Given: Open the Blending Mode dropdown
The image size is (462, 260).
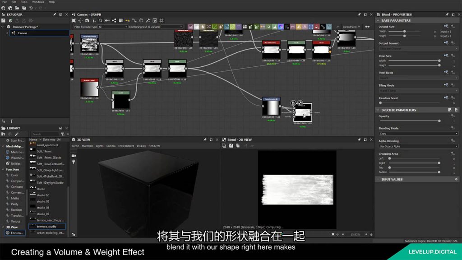Looking at the screenshot, I should [418, 134].
